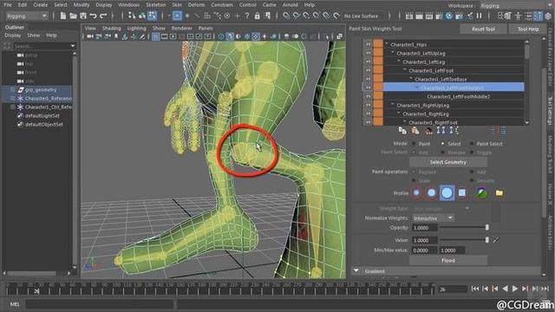Click the viewport grid toggle icon

[x=156, y=36]
